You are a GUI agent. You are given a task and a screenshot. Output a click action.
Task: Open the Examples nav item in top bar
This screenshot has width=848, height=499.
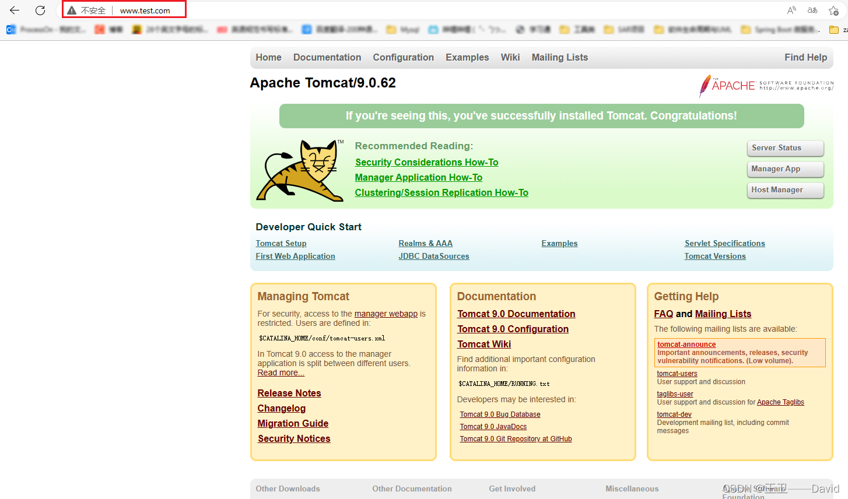click(467, 57)
